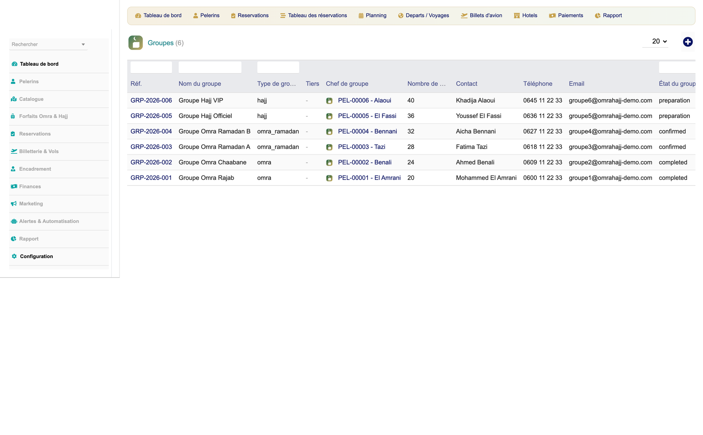Open pilgrim link PEL-00004 - Bennani

click(367, 131)
